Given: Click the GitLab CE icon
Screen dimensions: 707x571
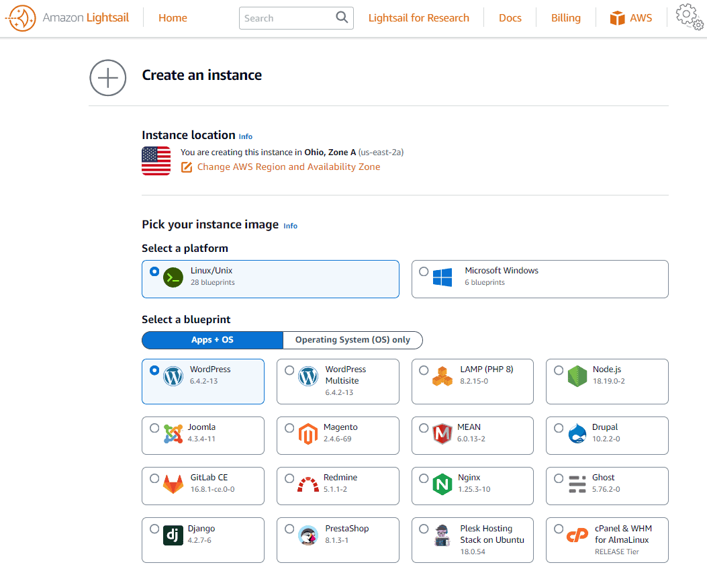Looking at the screenshot, I should [173, 486].
